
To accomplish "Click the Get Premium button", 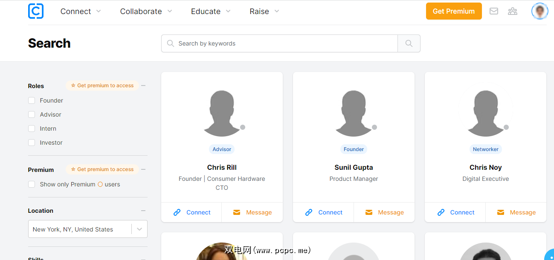I will pos(454,11).
